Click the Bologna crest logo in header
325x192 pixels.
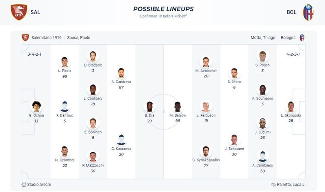click(x=308, y=12)
